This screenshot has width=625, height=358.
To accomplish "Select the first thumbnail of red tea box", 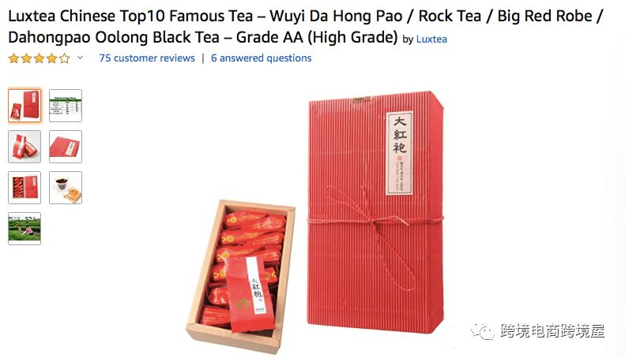I will coord(24,106).
